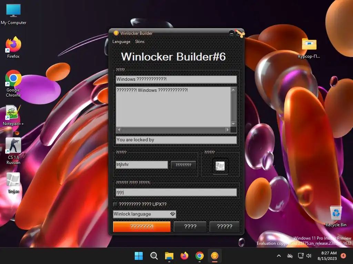Click the Winlocker Builder skull title icon
The height and width of the screenshot is (264, 353).
(116, 33)
